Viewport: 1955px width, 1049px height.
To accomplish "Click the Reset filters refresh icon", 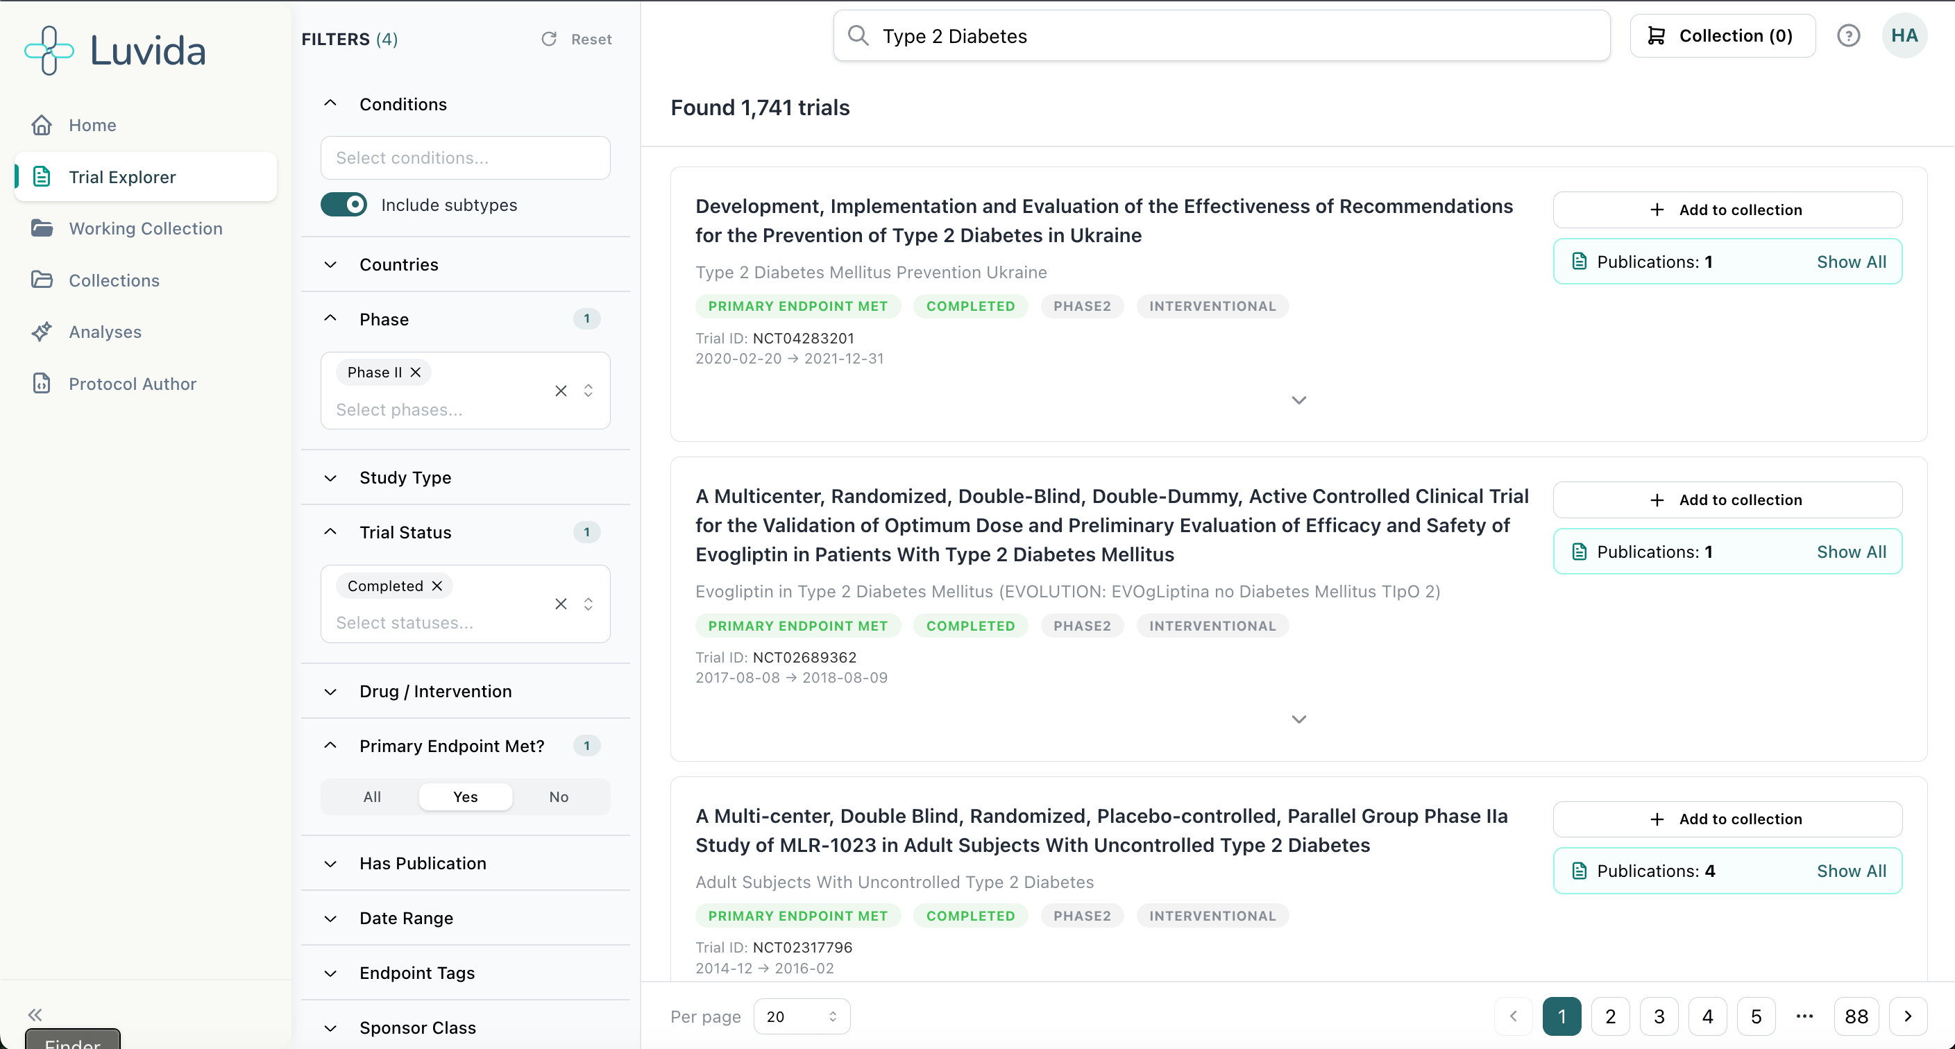I will (x=549, y=39).
